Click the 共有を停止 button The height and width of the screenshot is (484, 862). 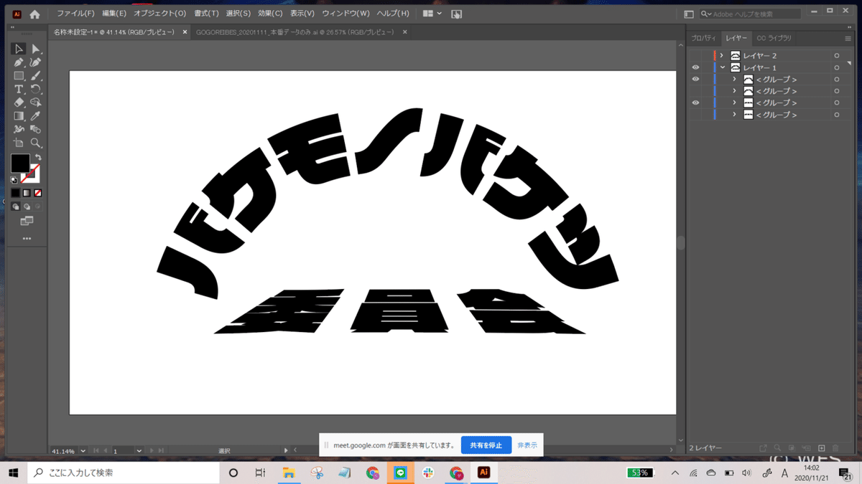pos(486,445)
